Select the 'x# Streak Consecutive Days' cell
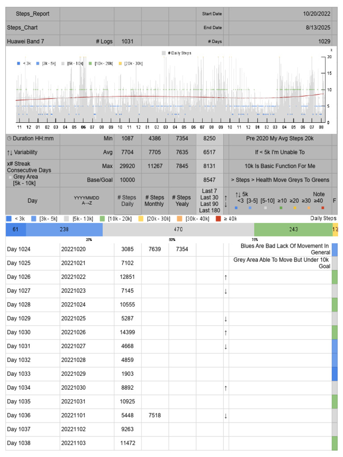Image resolution: width=343 pixels, height=457 pixels. [x=33, y=166]
